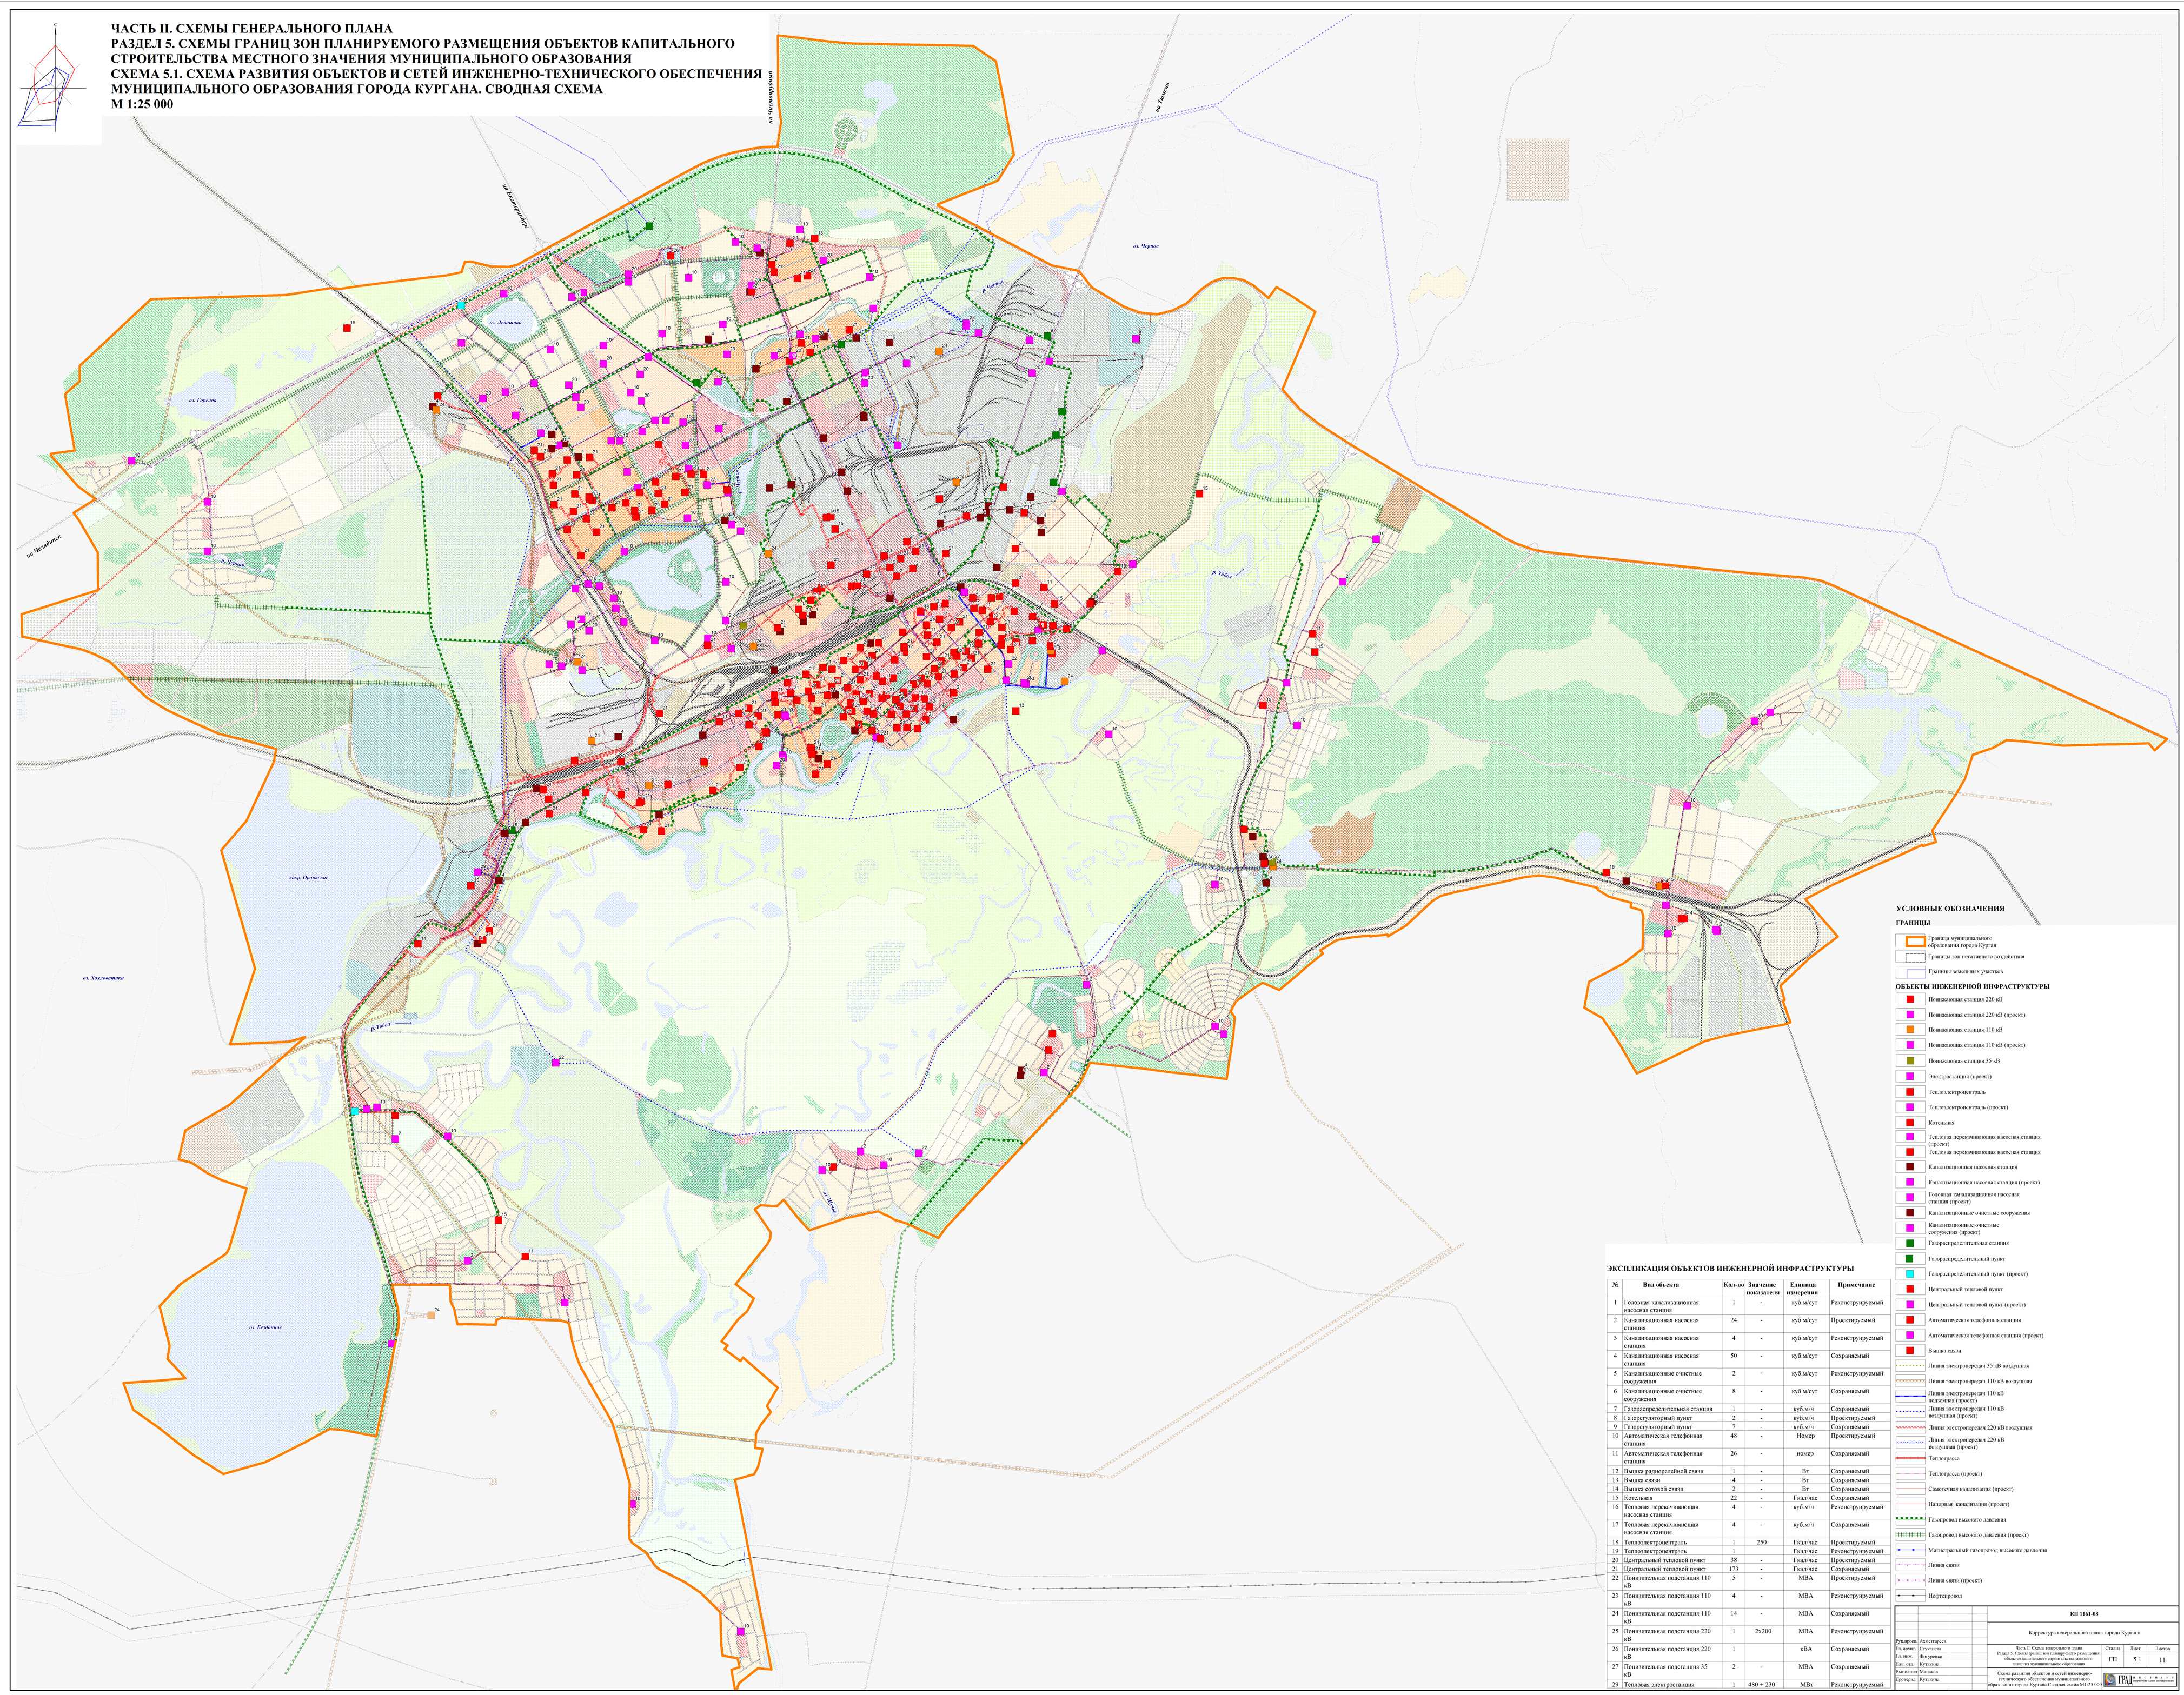
Task: Click the оз. Бездонное lake label on map
Action: coord(265,1327)
